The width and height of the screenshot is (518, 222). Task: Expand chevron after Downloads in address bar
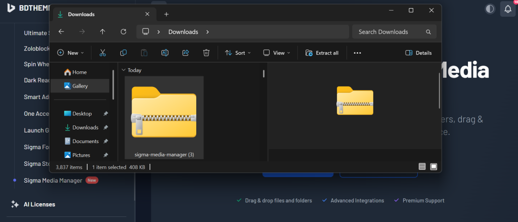tap(207, 32)
